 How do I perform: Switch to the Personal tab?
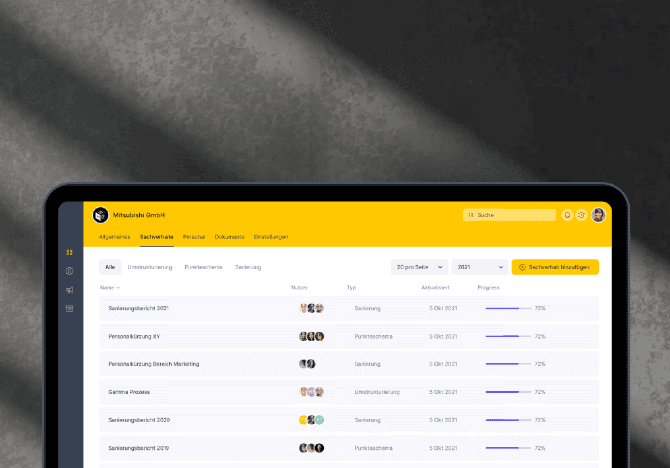point(194,237)
